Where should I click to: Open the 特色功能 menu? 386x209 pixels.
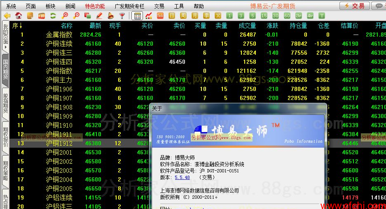pos(95,6)
